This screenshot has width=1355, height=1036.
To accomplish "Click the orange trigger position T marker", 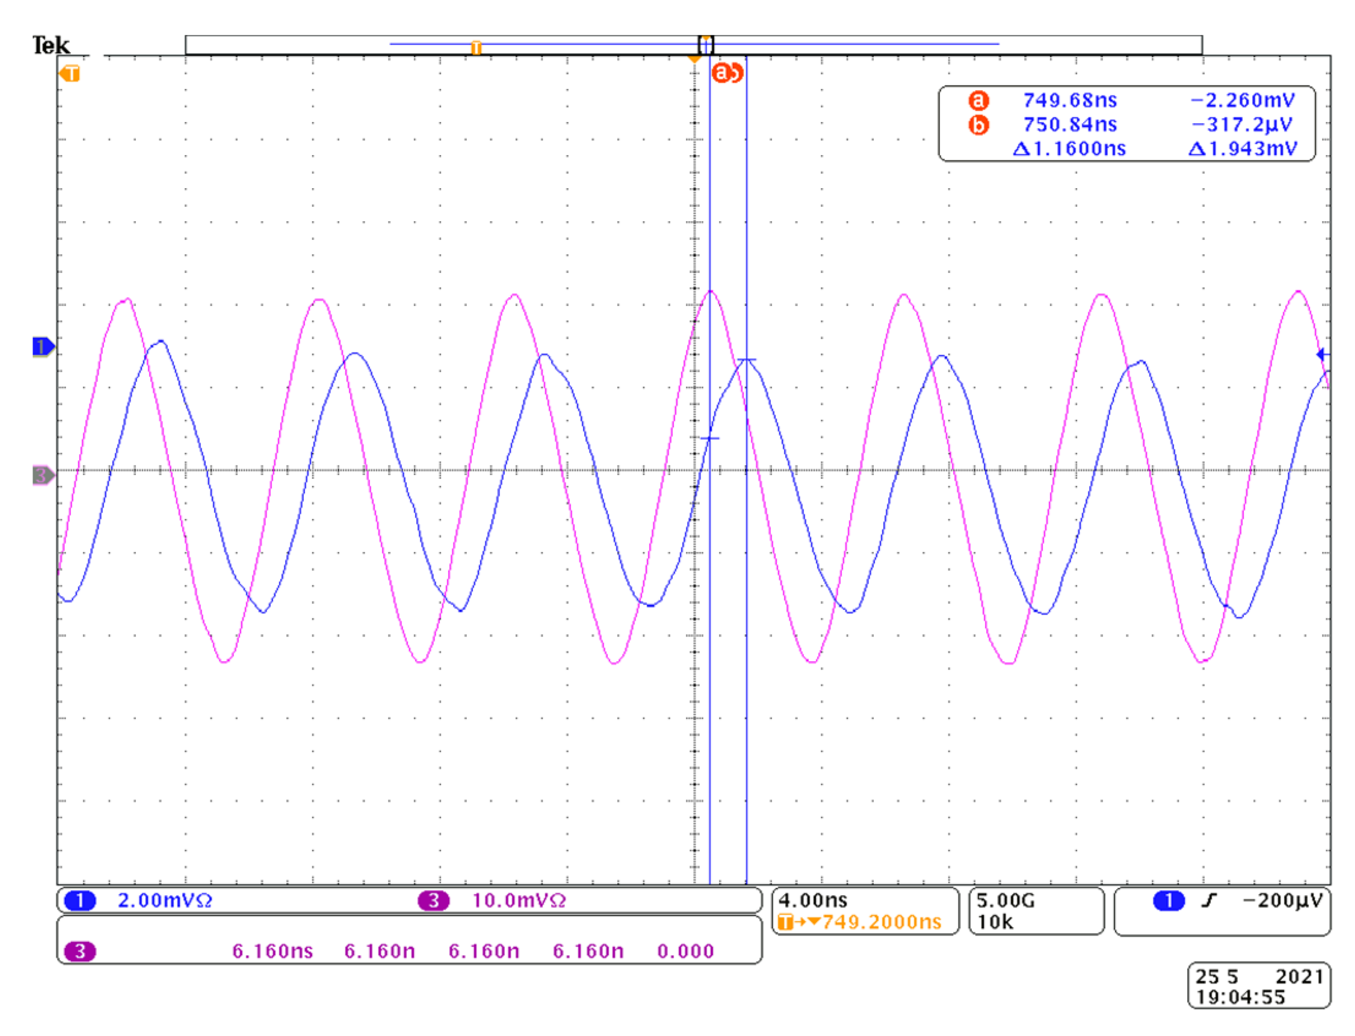I will 70,74.
